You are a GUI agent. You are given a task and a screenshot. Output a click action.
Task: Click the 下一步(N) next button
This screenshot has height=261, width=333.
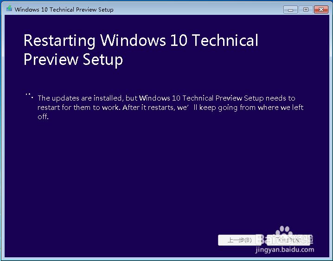tap(288, 240)
